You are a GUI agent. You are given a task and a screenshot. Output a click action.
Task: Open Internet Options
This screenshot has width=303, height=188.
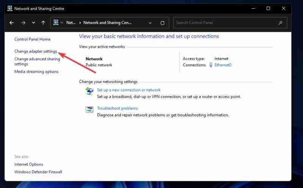tap(29, 164)
